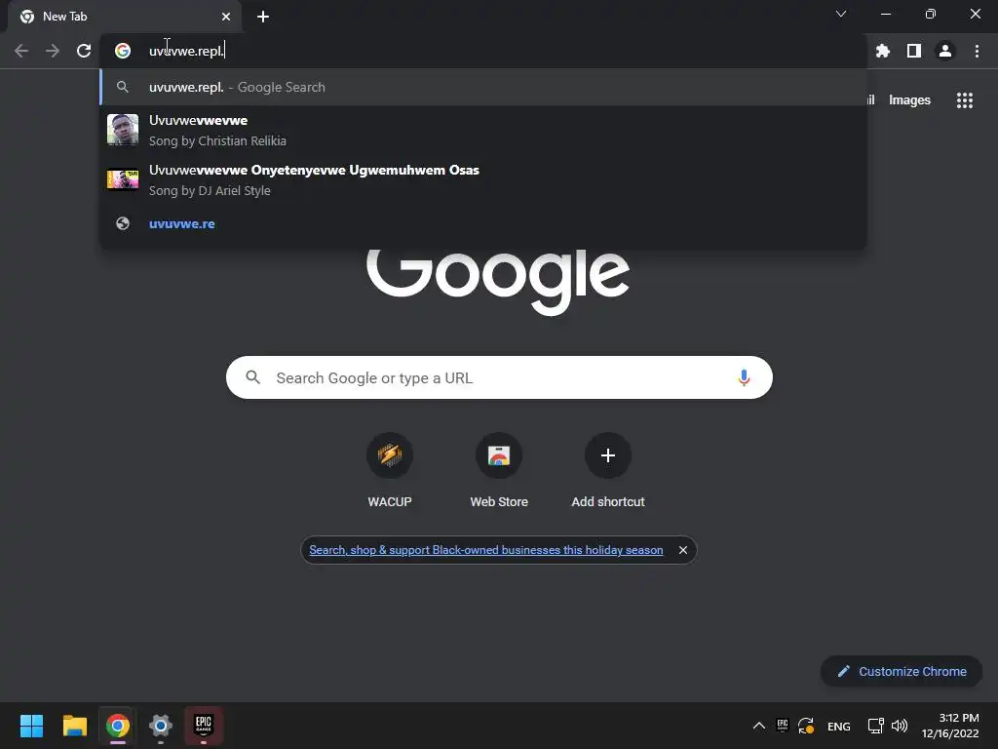Open Epic Games Launcher in taskbar
This screenshot has height=749, width=998.
(204, 726)
